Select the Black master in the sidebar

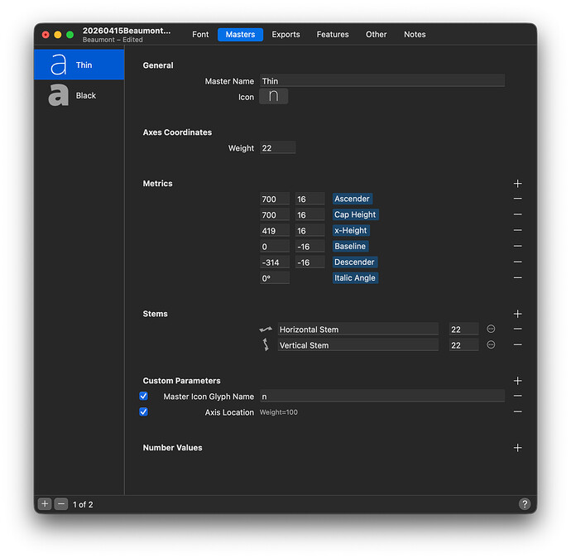coord(79,96)
